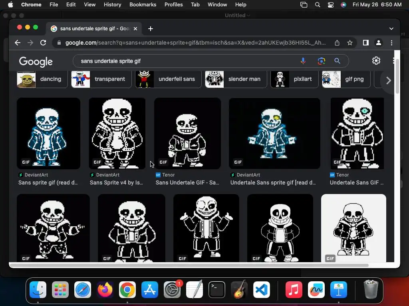
Task: Filter results by slender man chip
Action: pos(236,79)
